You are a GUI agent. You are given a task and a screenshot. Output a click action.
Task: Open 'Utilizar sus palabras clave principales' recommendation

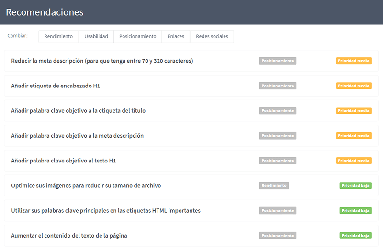pyautogui.click(x=105, y=210)
